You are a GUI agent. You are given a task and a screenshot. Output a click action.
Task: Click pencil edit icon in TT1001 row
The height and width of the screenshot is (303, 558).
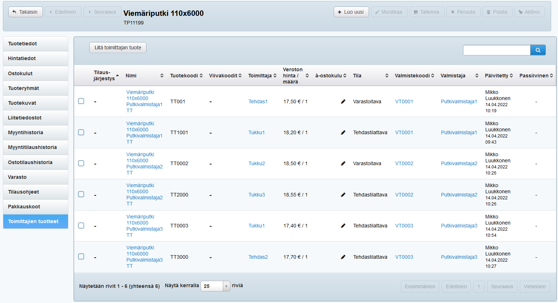[x=343, y=132]
